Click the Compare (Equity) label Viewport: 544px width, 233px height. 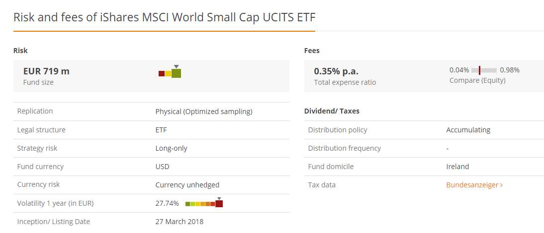477,80
